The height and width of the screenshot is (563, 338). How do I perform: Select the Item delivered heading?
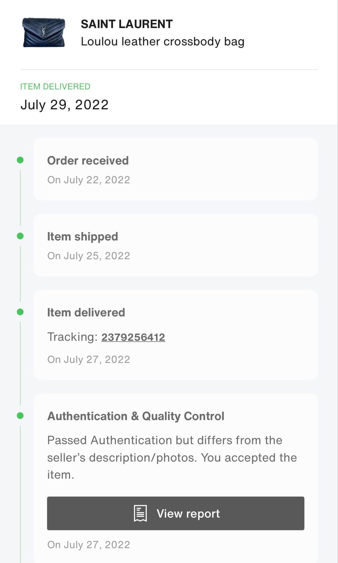point(86,313)
